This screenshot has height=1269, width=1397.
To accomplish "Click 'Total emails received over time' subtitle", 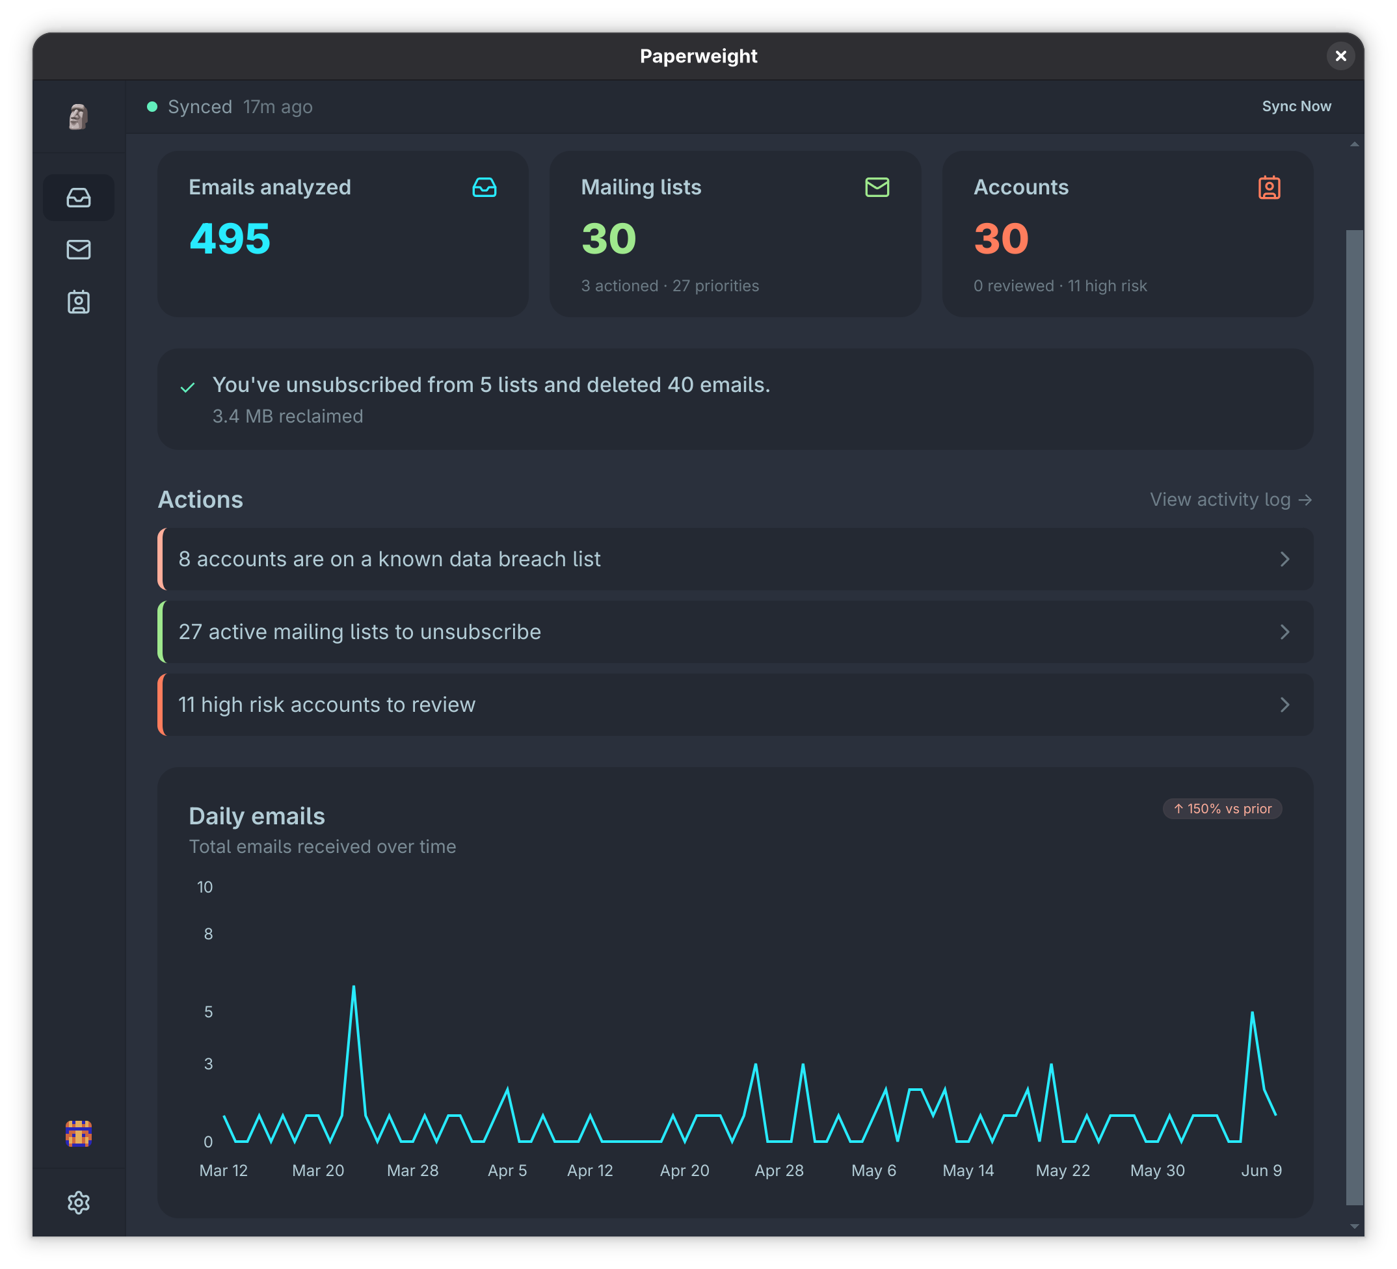I will [322, 846].
